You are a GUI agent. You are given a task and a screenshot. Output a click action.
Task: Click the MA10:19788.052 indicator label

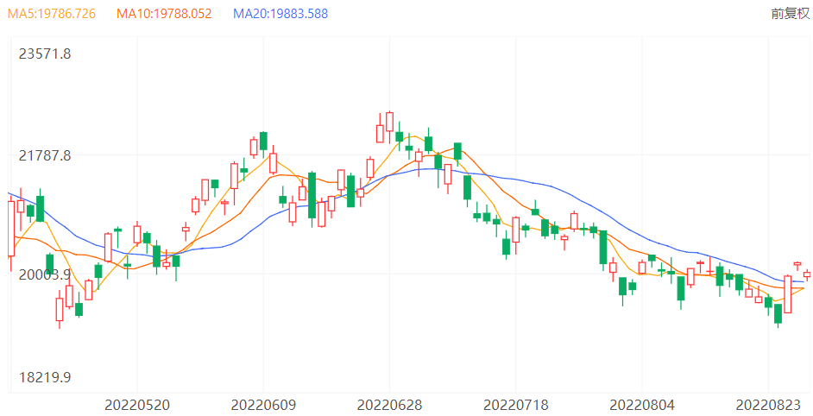[164, 14]
